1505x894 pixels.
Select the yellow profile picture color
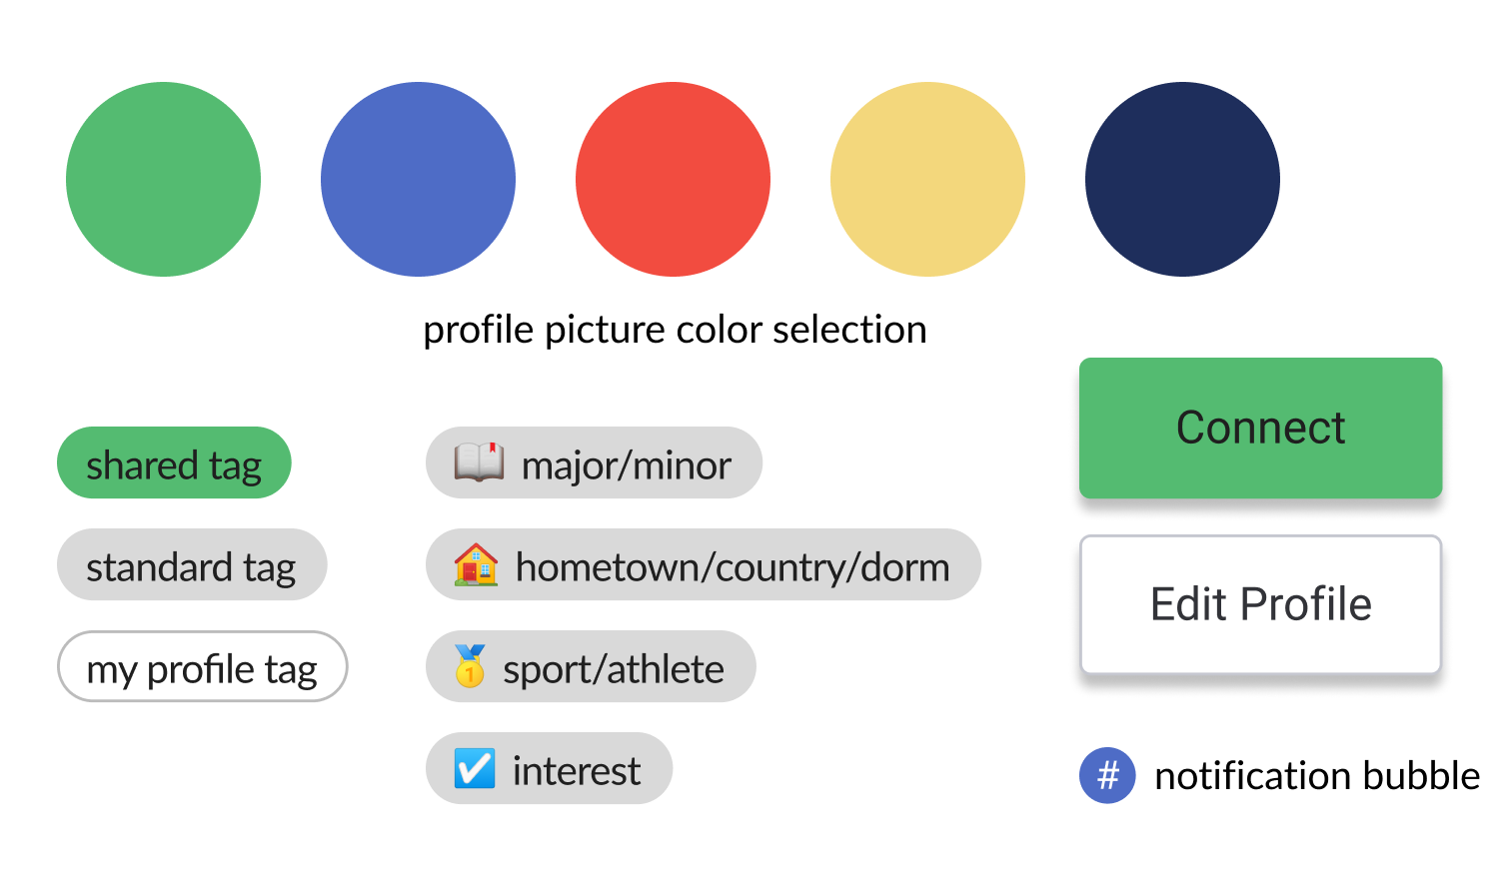tap(927, 180)
